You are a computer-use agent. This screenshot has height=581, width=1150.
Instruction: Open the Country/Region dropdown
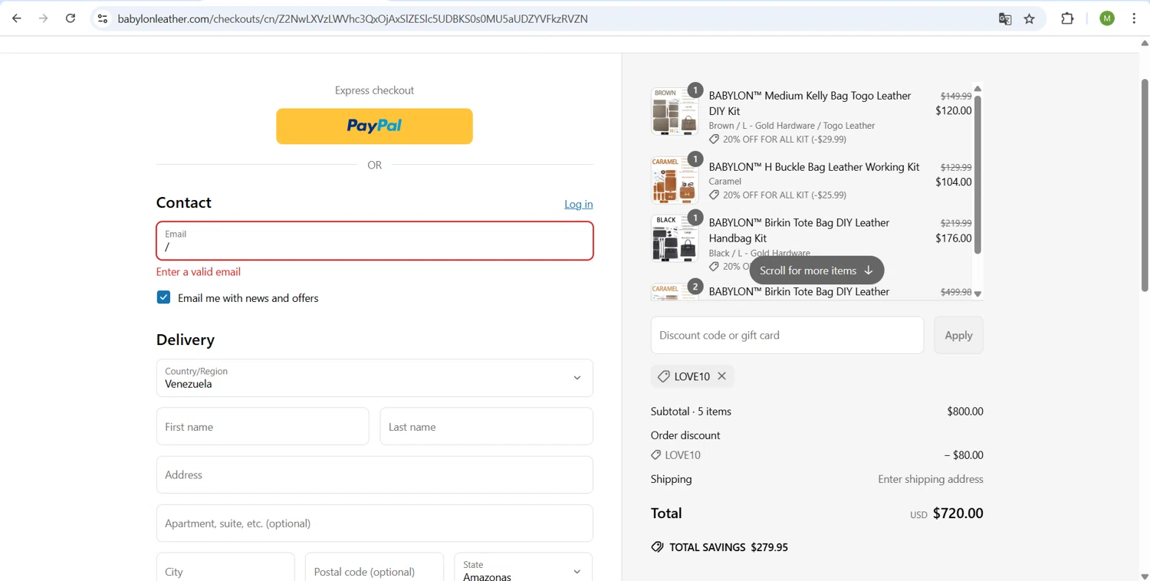[374, 378]
